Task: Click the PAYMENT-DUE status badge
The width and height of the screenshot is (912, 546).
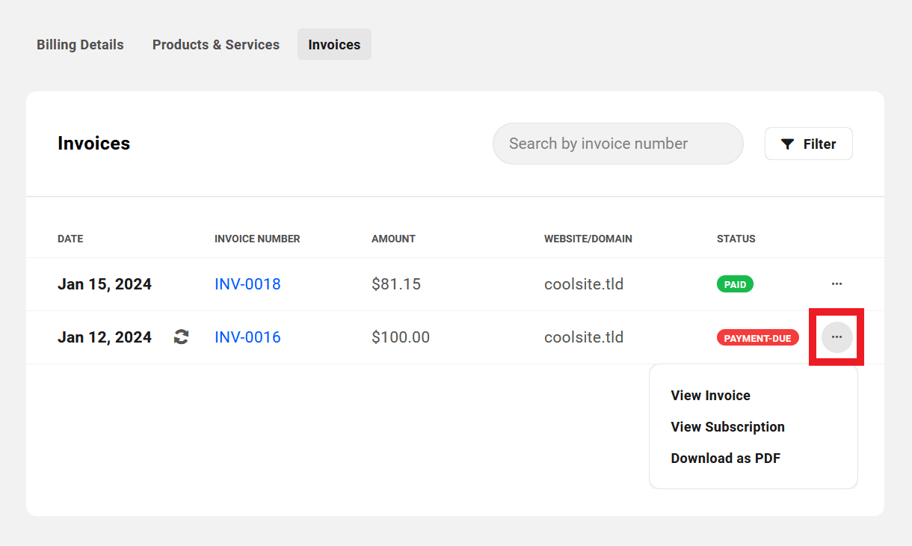Action: click(x=757, y=337)
